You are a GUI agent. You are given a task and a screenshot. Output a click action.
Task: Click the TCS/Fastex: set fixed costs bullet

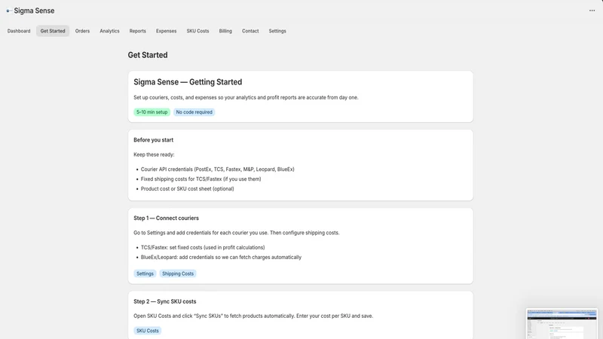pos(203,248)
